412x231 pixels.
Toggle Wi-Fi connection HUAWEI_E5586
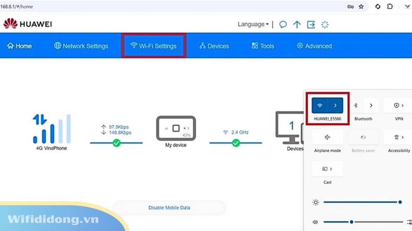[320, 105]
